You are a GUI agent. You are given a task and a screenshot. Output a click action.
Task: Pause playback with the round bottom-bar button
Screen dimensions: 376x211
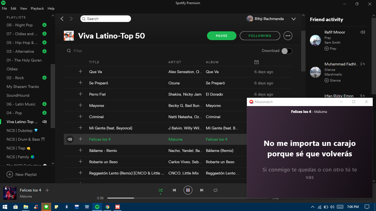[188, 190]
